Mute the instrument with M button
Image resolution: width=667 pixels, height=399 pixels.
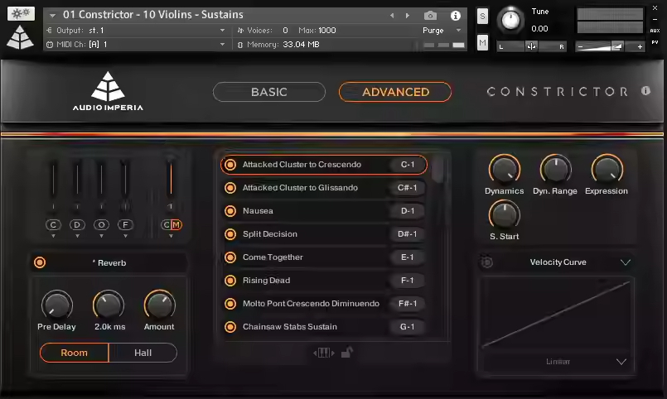coord(482,42)
